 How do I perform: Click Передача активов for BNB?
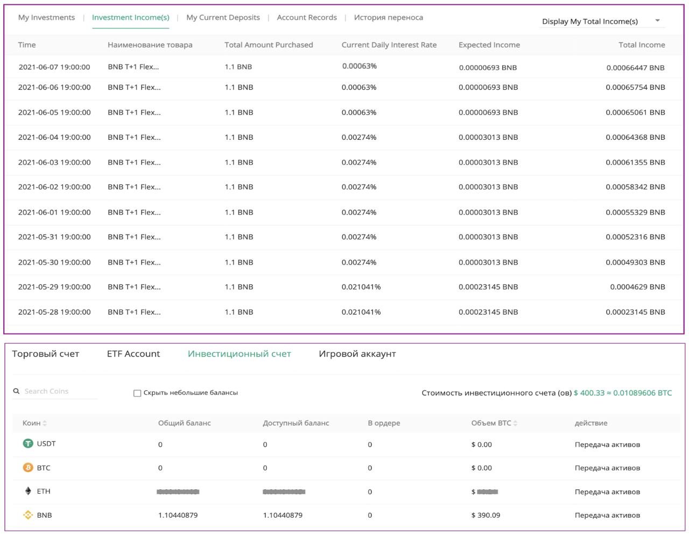tap(607, 515)
